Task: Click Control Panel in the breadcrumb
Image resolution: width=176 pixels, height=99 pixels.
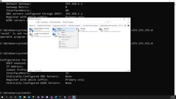Action: click(44, 22)
